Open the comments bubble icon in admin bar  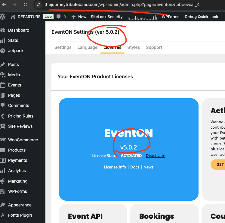point(58,17)
